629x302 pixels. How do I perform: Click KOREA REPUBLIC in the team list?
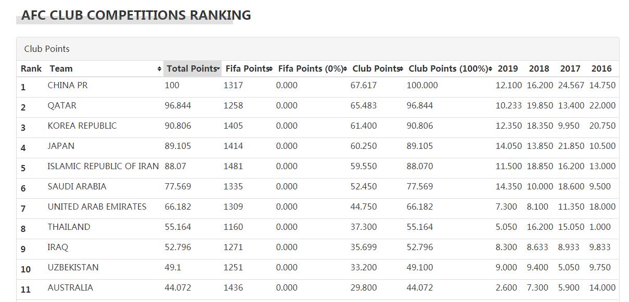[x=82, y=126]
